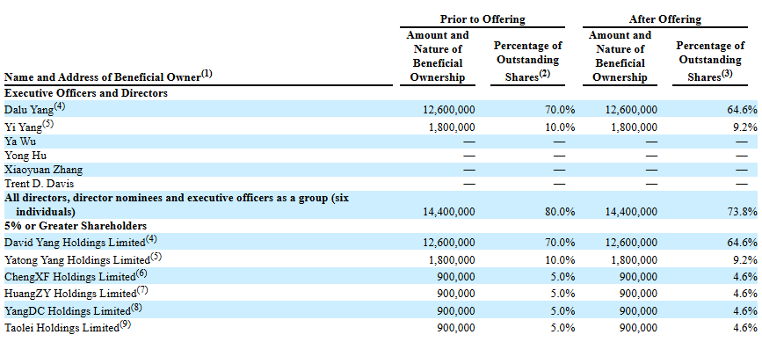Viewport: 762px width, 342px height.
Task: Select the After Offering column header
Action: [664, 19]
